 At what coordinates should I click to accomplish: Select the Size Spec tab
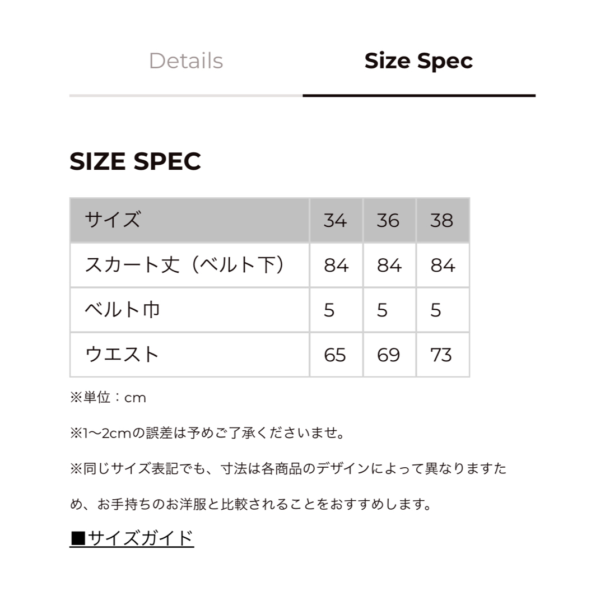click(418, 61)
